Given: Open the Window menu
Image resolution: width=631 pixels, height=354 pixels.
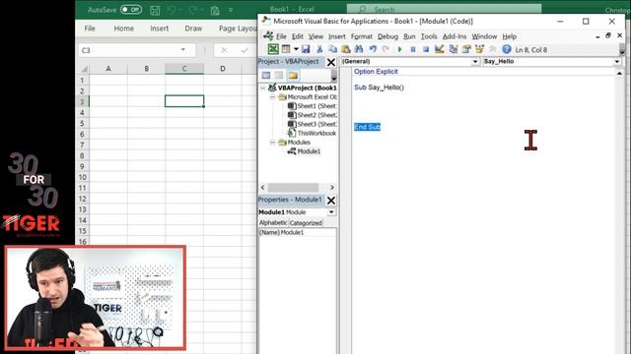Looking at the screenshot, I should pyautogui.click(x=484, y=36).
